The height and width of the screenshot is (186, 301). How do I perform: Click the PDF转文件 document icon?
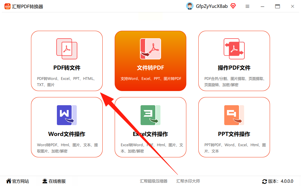tap(67, 49)
